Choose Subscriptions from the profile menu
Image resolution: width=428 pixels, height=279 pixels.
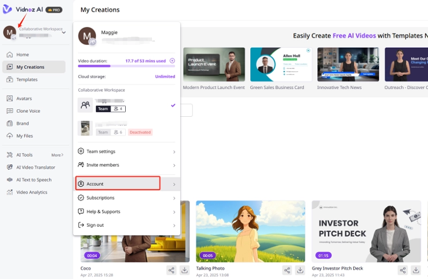101,198
